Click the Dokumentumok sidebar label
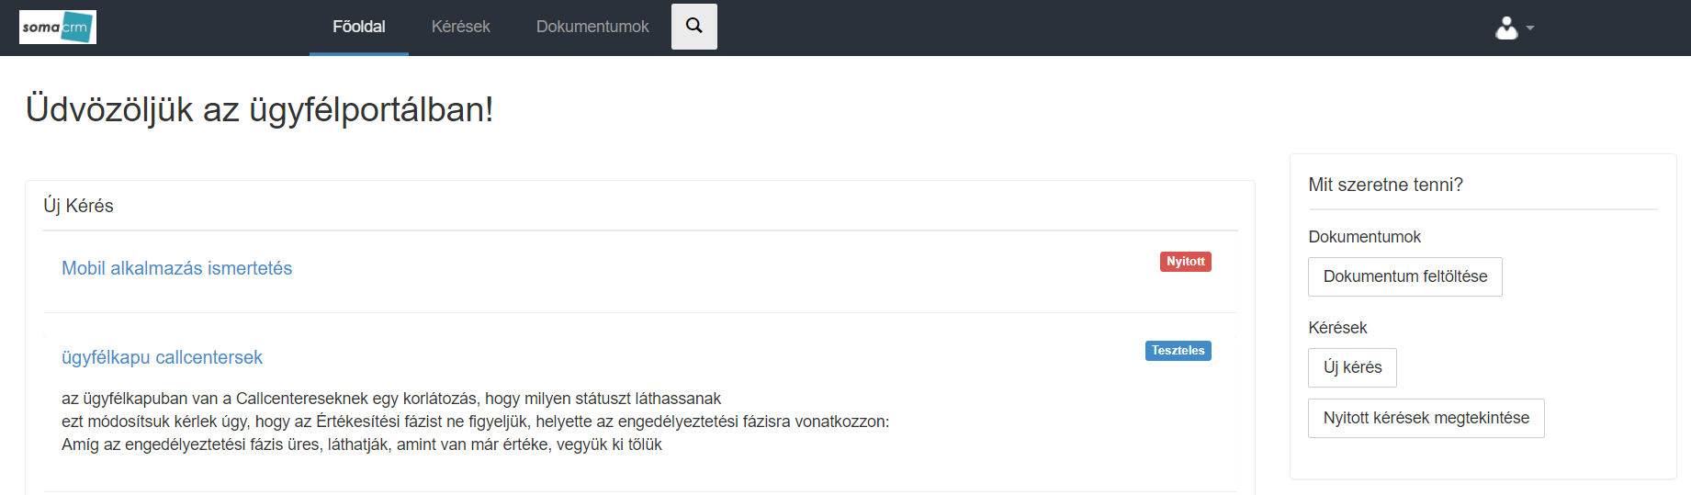Viewport: 1691px width, 495px height. (x=1364, y=237)
